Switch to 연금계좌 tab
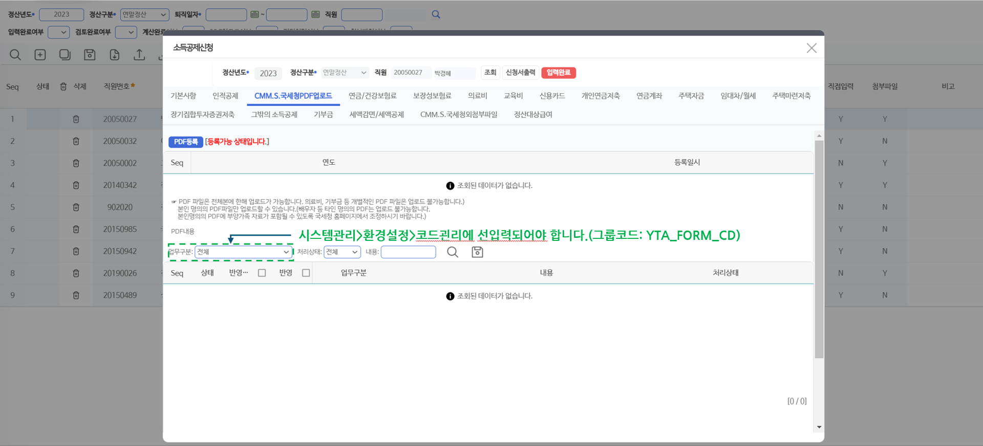 click(x=649, y=96)
